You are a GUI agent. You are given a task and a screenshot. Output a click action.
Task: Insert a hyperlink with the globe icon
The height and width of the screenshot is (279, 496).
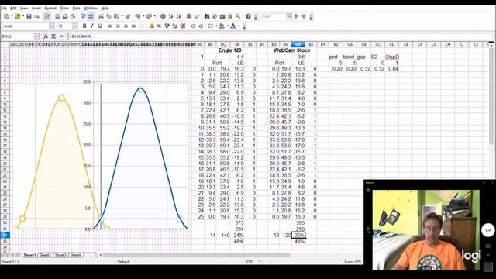tap(164, 16)
